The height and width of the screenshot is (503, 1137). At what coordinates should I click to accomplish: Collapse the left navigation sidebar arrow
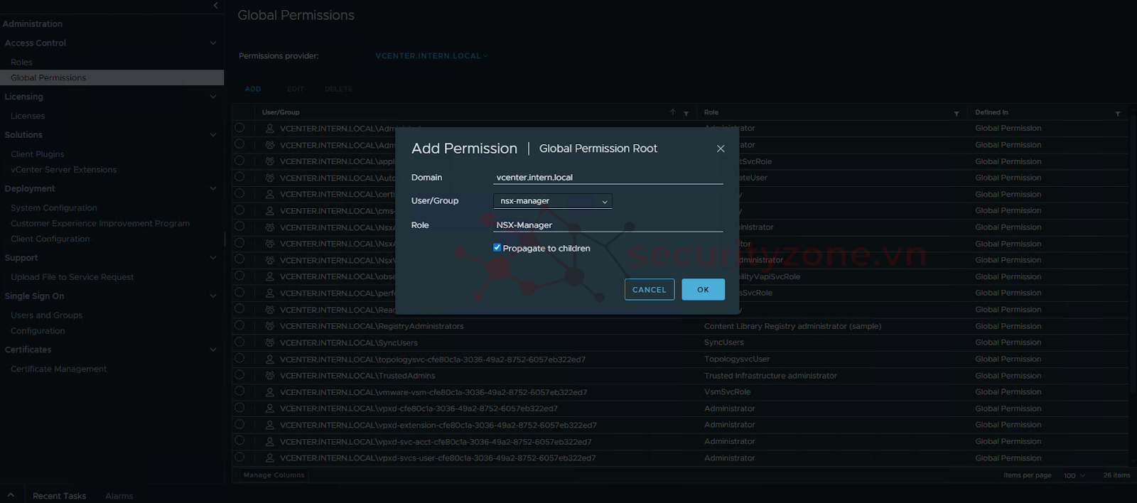[215, 6]
